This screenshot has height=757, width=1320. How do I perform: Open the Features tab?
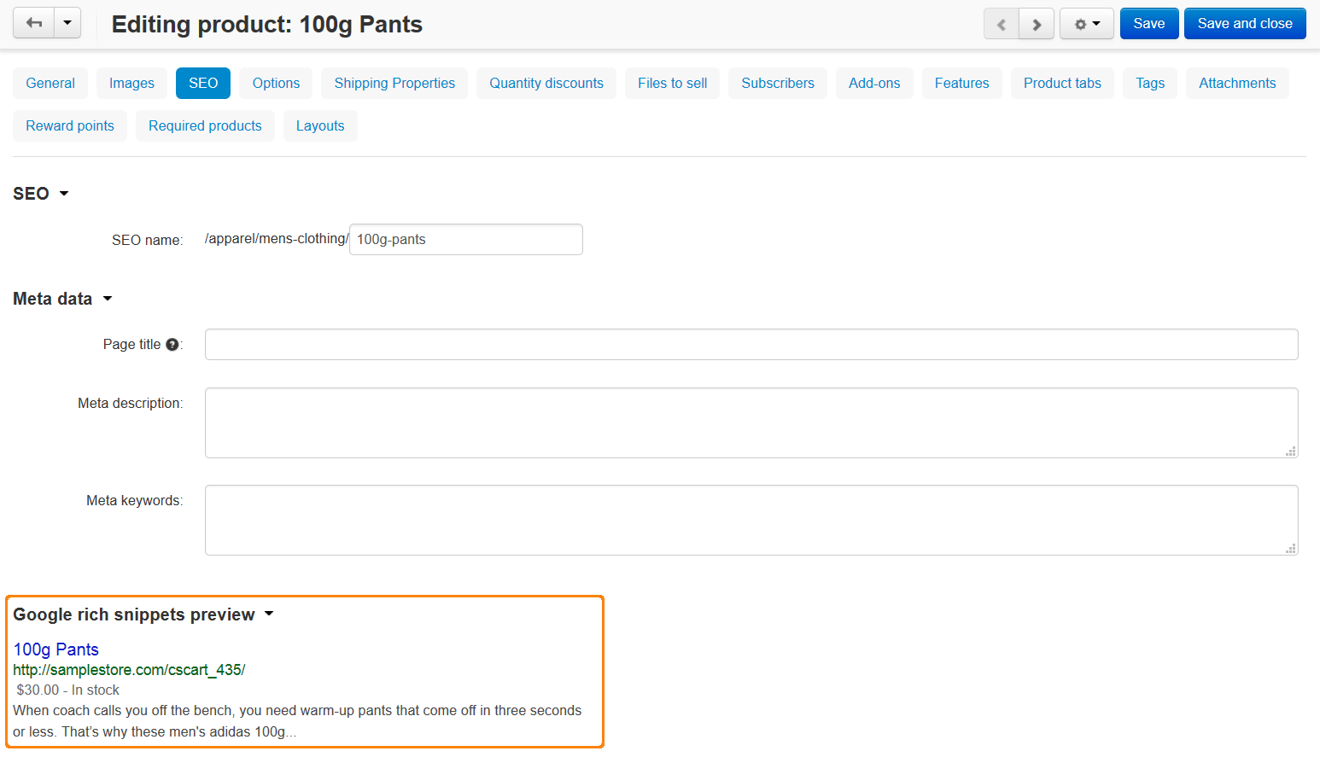pyautogui.click(x=961, y=83)
